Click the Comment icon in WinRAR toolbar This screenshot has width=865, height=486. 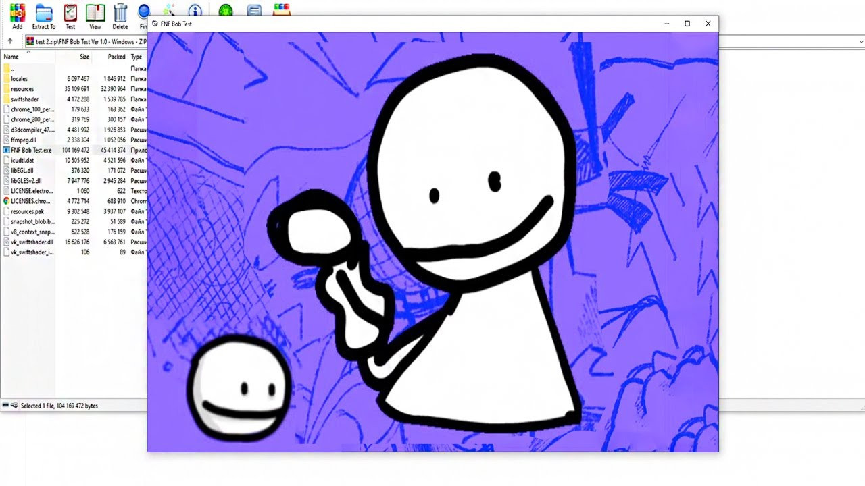254,9
